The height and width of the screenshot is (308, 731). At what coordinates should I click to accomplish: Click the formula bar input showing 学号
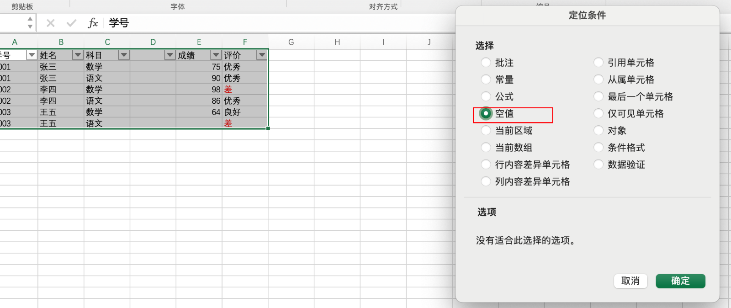click(274, 23)
